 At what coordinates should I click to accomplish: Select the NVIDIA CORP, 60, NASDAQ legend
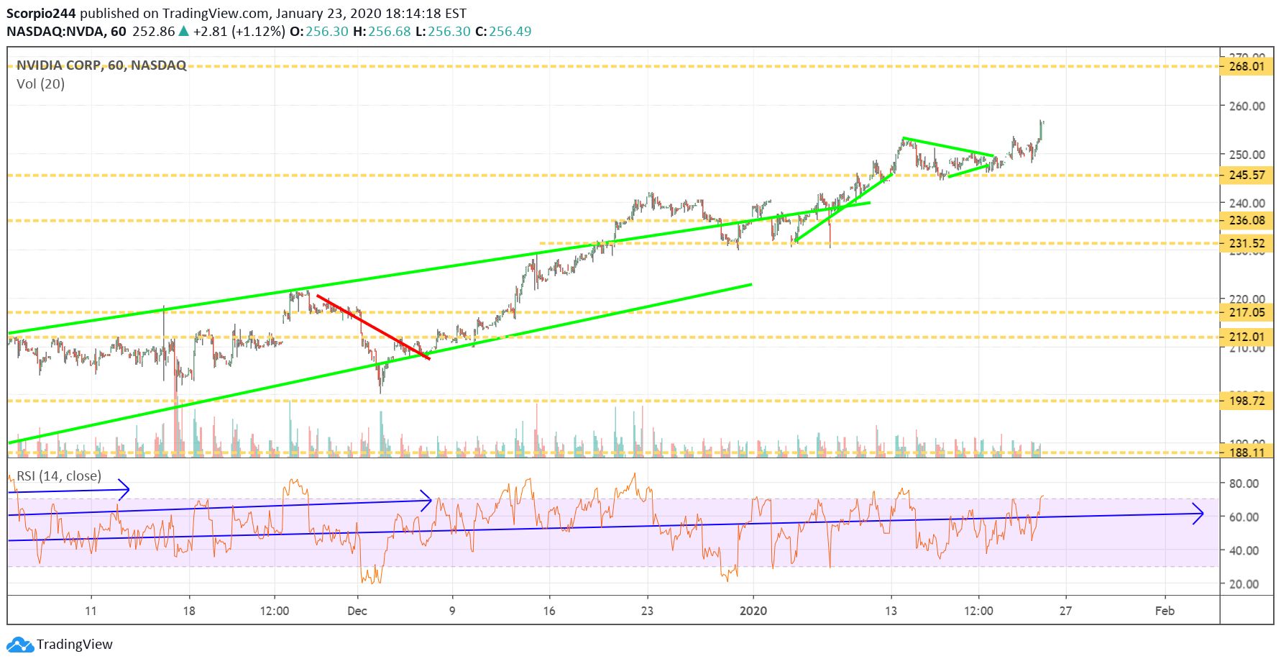pos(101,65)
